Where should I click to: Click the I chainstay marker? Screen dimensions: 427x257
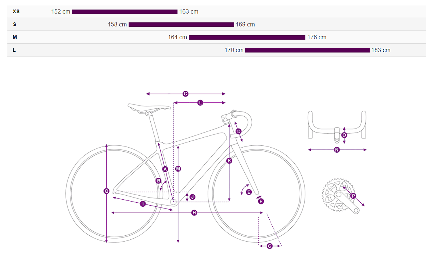pyautogui.click(x=143, y=204)
